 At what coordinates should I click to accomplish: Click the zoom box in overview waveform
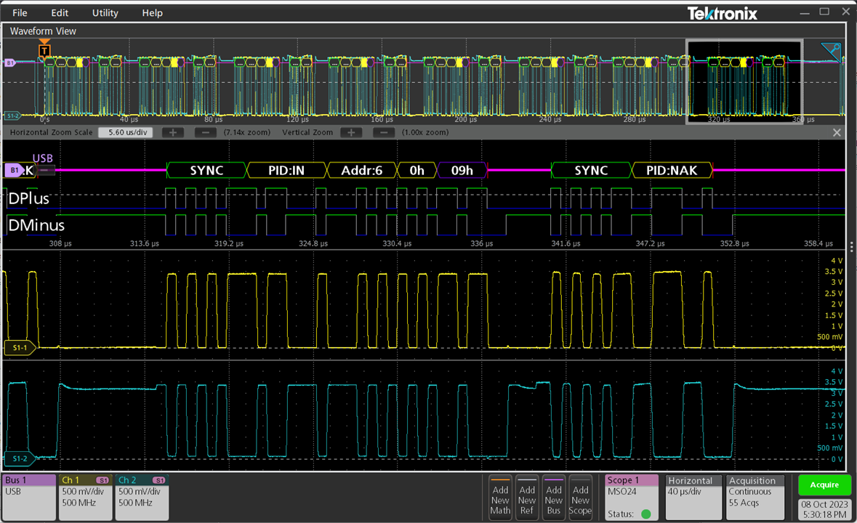(x=744, y=82)
